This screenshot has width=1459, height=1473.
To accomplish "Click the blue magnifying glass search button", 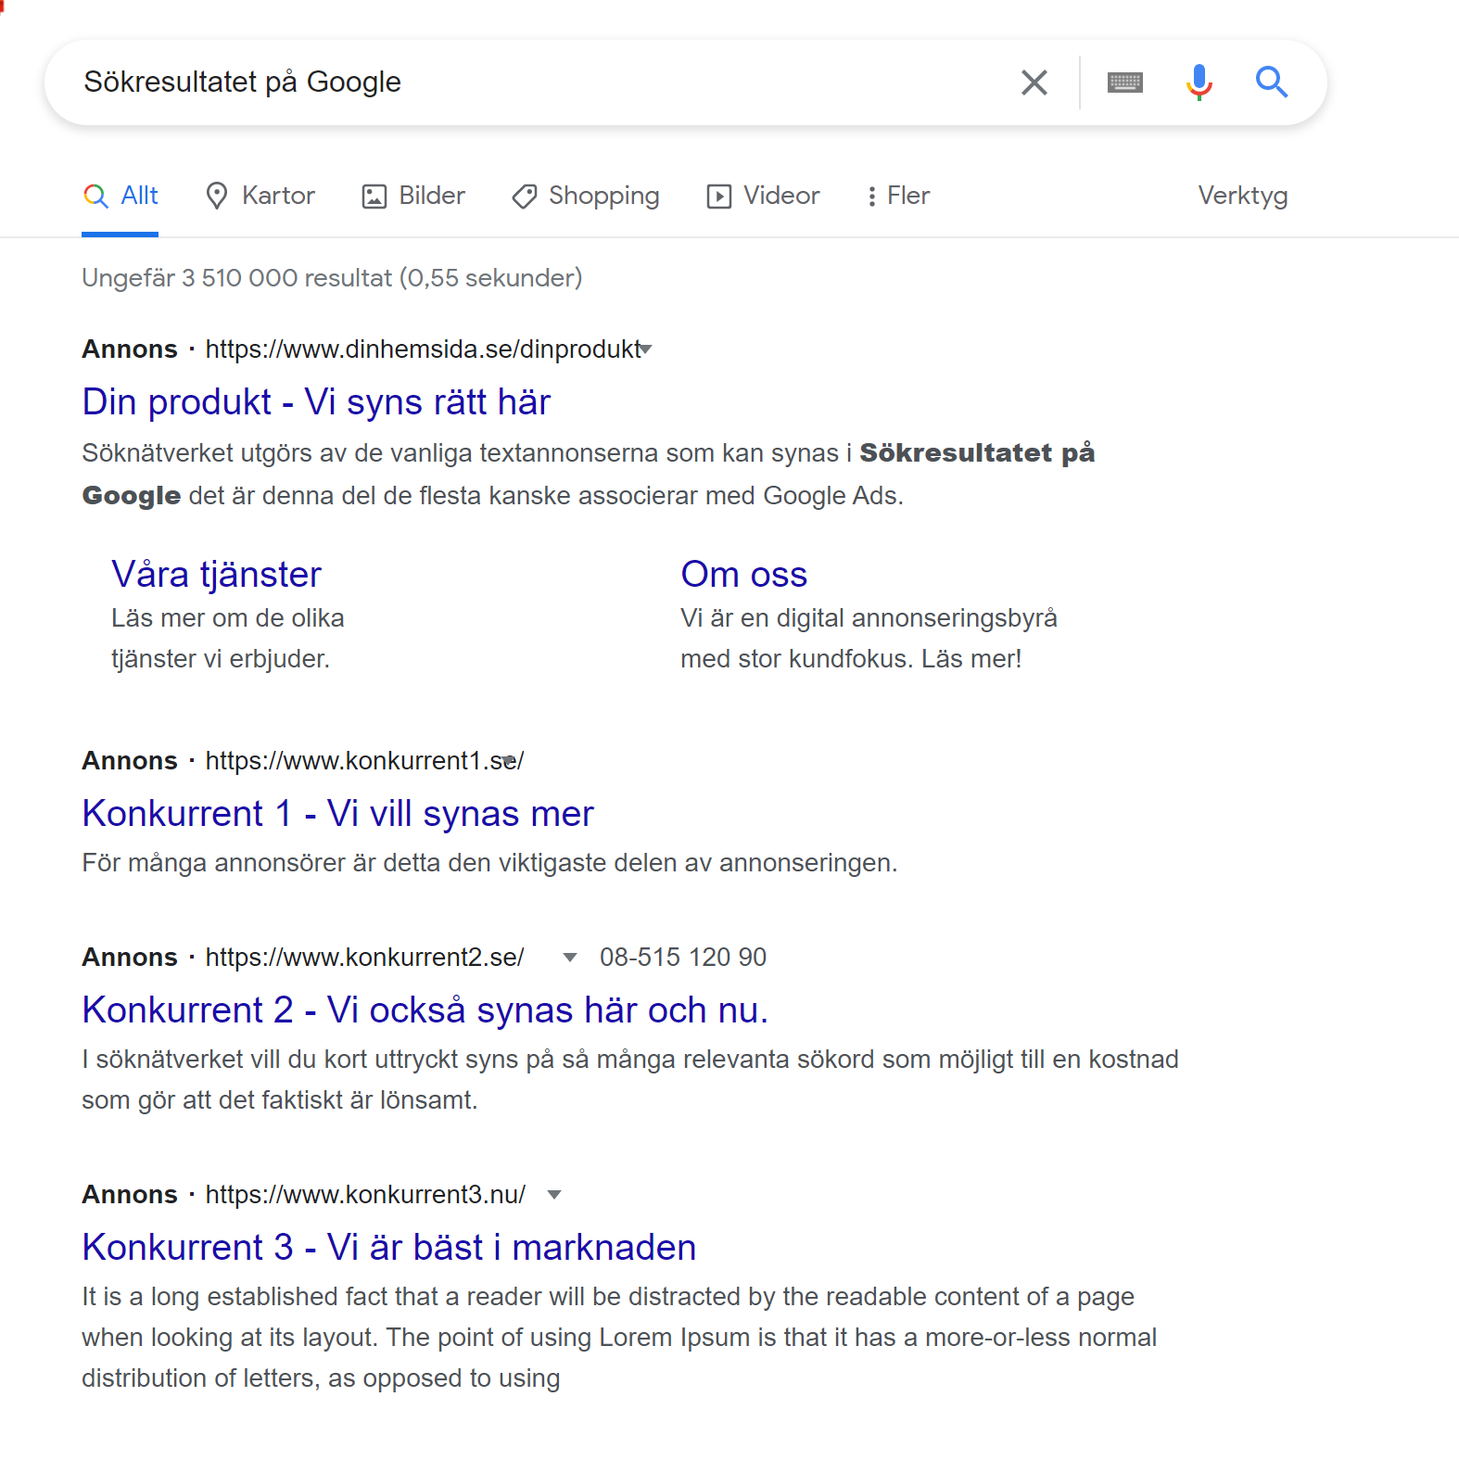I will pos(1271,83).
